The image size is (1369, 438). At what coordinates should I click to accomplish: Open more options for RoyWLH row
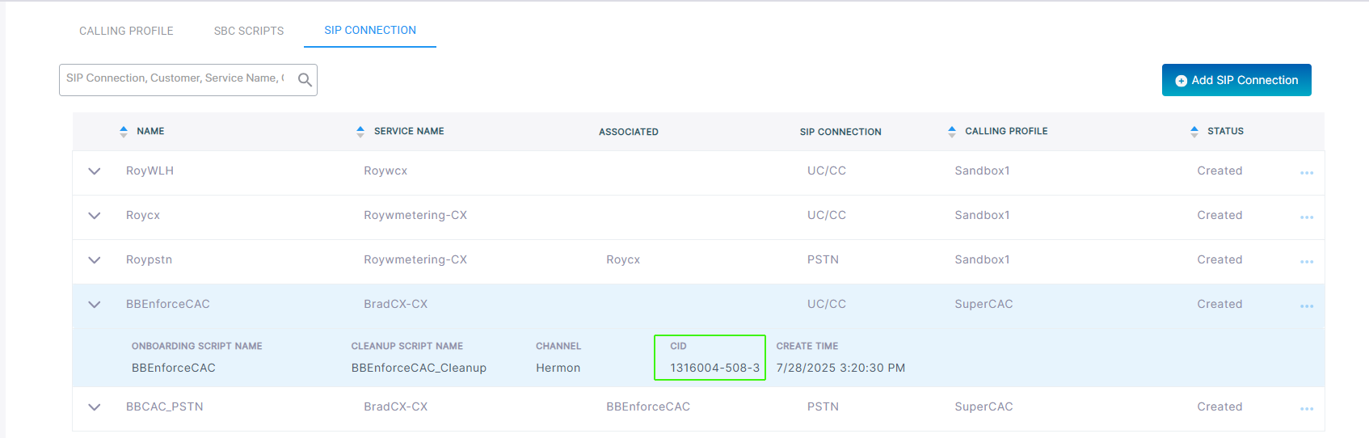click(x=1306, y=173)
